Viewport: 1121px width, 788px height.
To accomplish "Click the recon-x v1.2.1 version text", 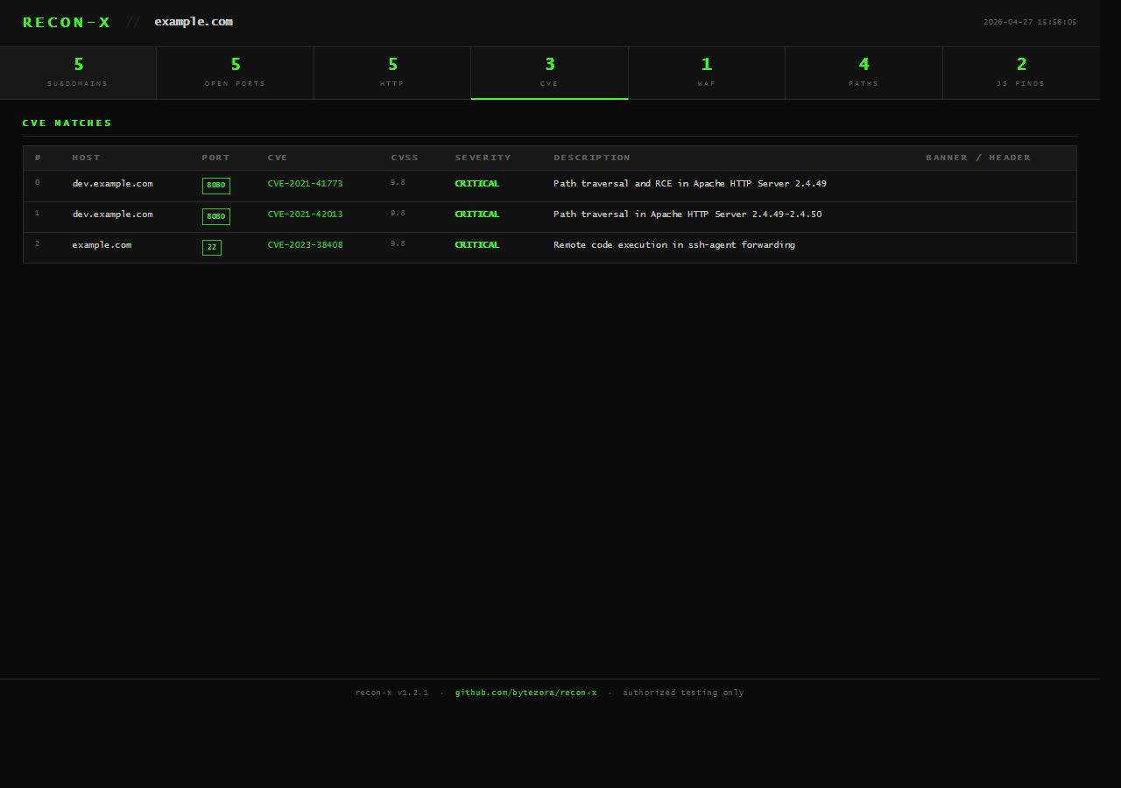I will [x=391, y=693].
